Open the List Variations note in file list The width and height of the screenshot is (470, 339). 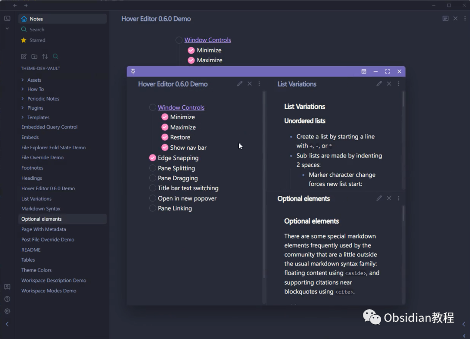[36, 199]
